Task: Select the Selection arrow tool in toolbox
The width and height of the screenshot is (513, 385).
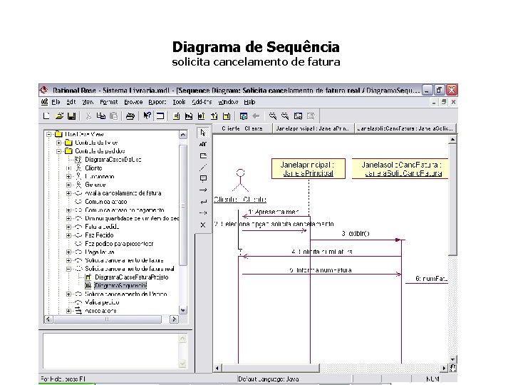Action: coord(203,133)
